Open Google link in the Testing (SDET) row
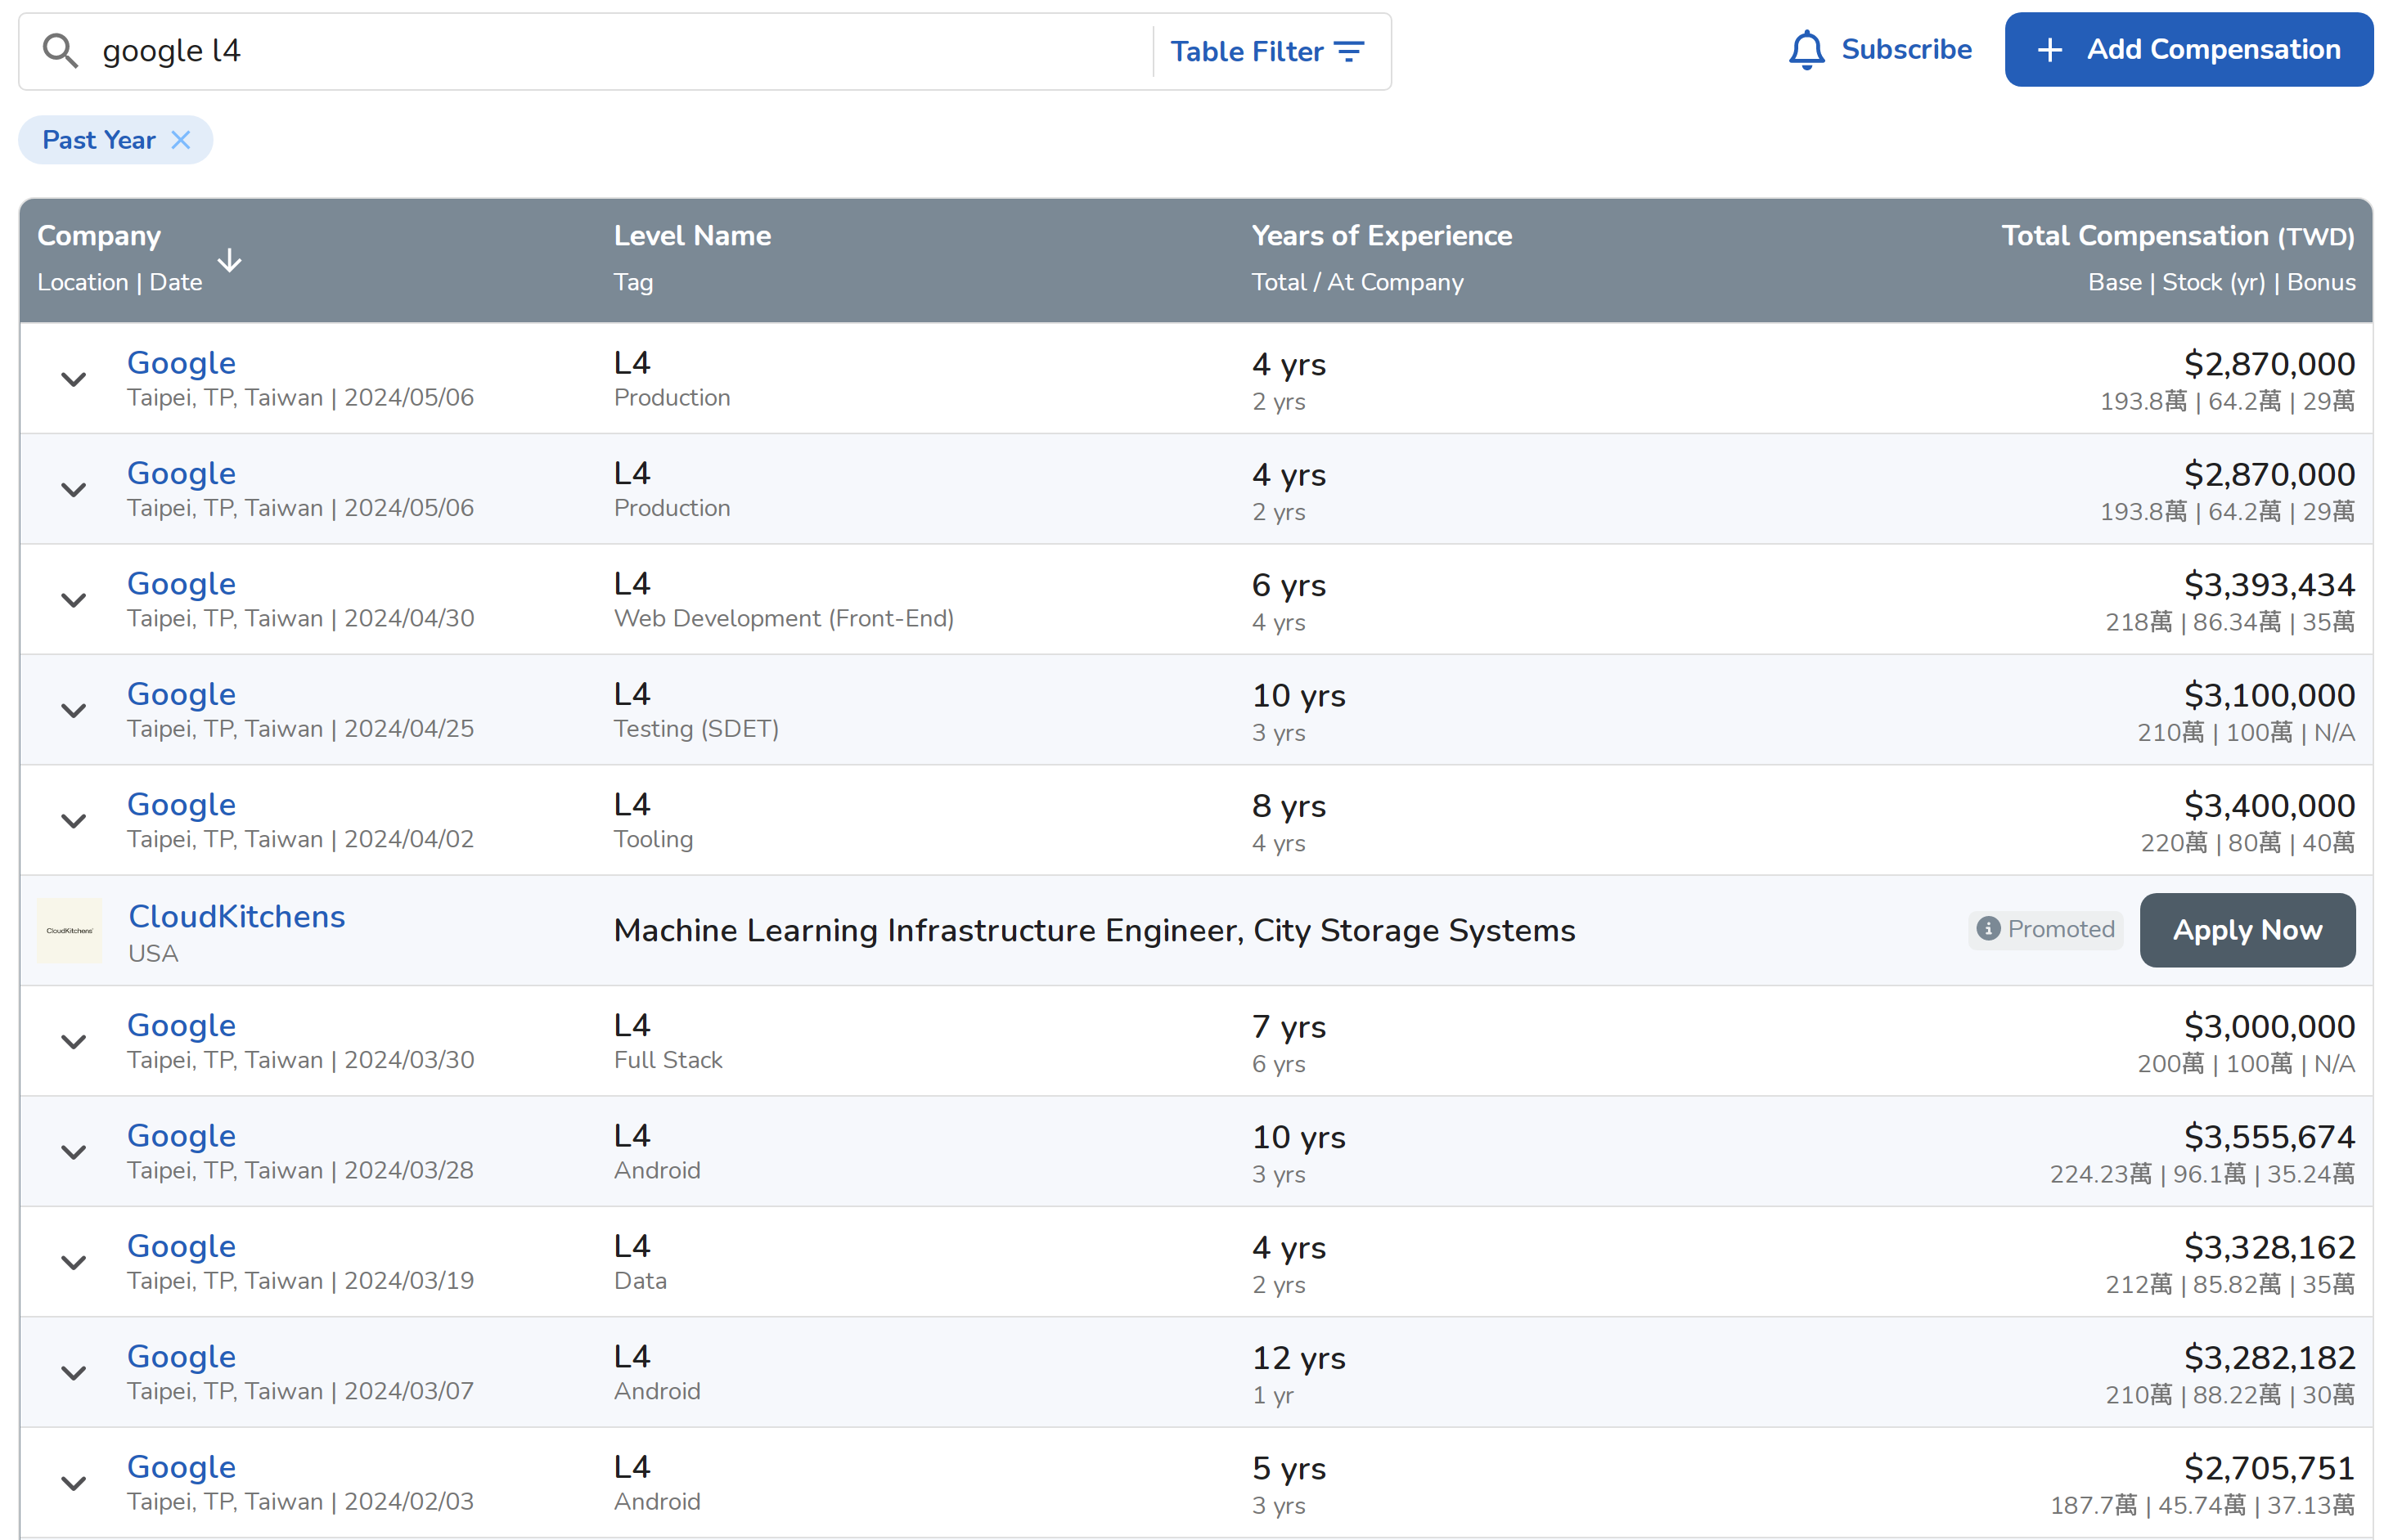 (x=181, y=694)
